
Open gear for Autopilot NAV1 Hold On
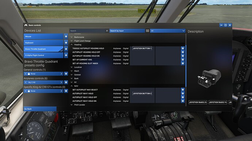[183, 101]
